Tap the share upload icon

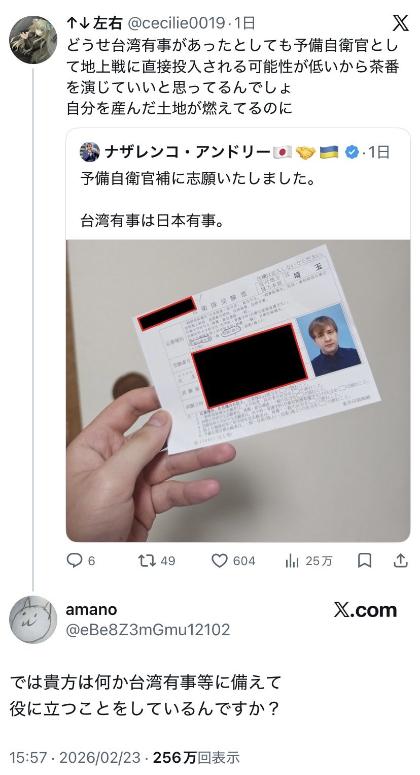400,561
